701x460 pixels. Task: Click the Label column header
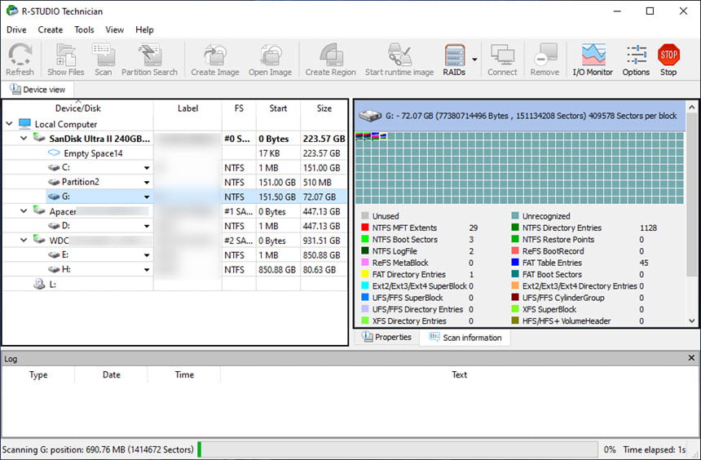(x=187, y=108)
